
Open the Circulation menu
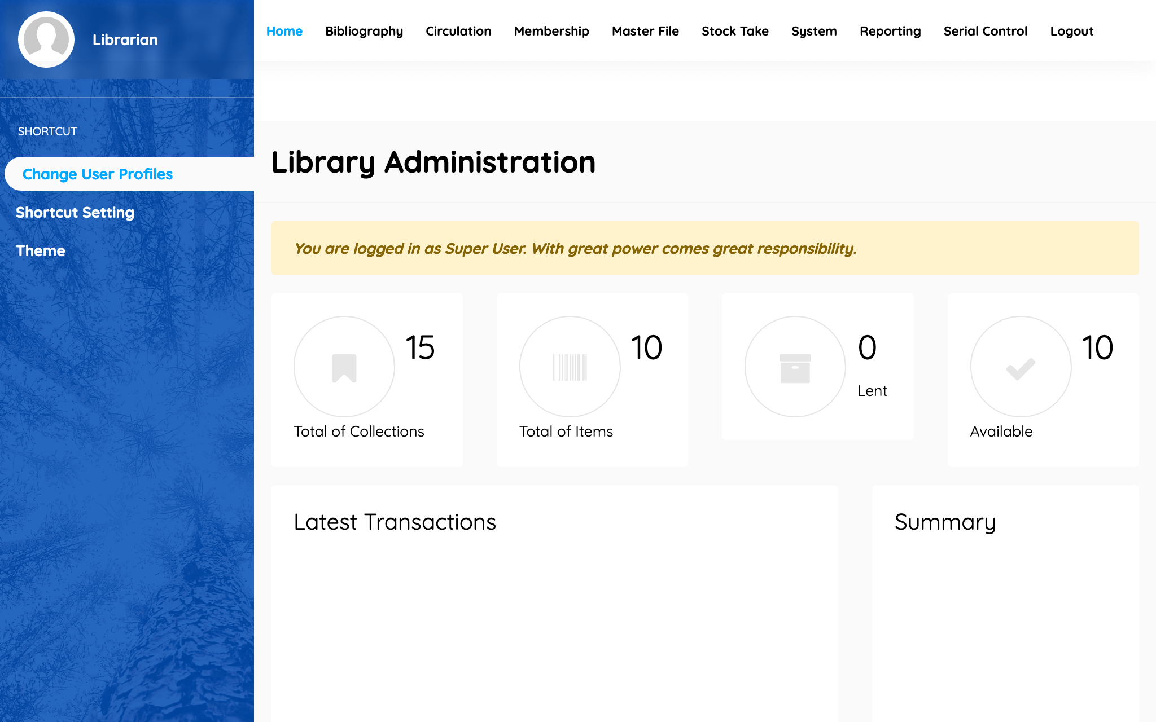[458, 31]
